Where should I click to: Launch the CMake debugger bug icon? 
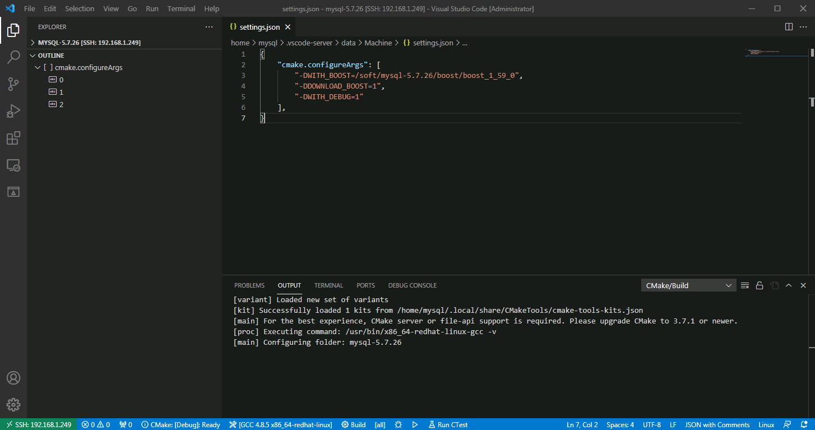pyautogui.click(x=398, y=424)
